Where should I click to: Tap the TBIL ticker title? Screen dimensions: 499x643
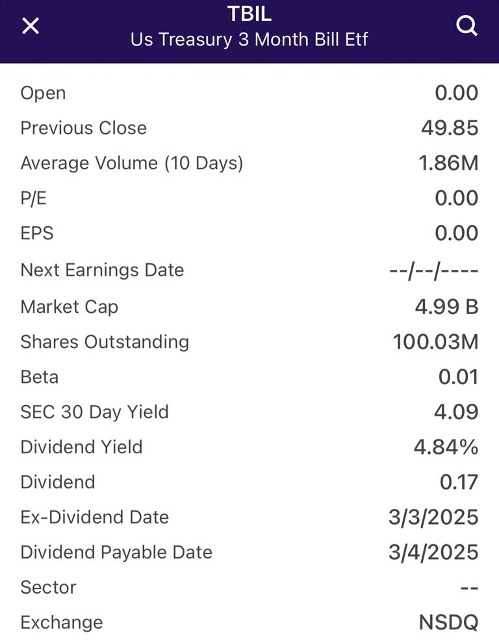(249, 14)
